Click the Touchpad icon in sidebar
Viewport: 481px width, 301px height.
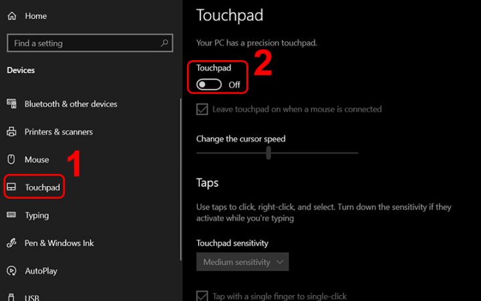point(11,188)
